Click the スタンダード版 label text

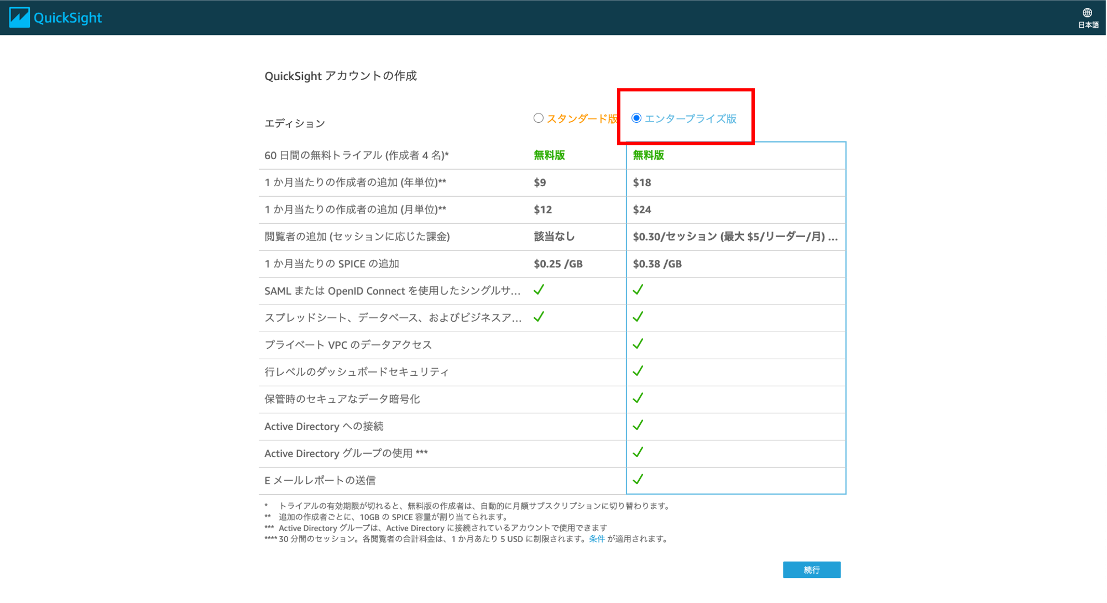582,119
